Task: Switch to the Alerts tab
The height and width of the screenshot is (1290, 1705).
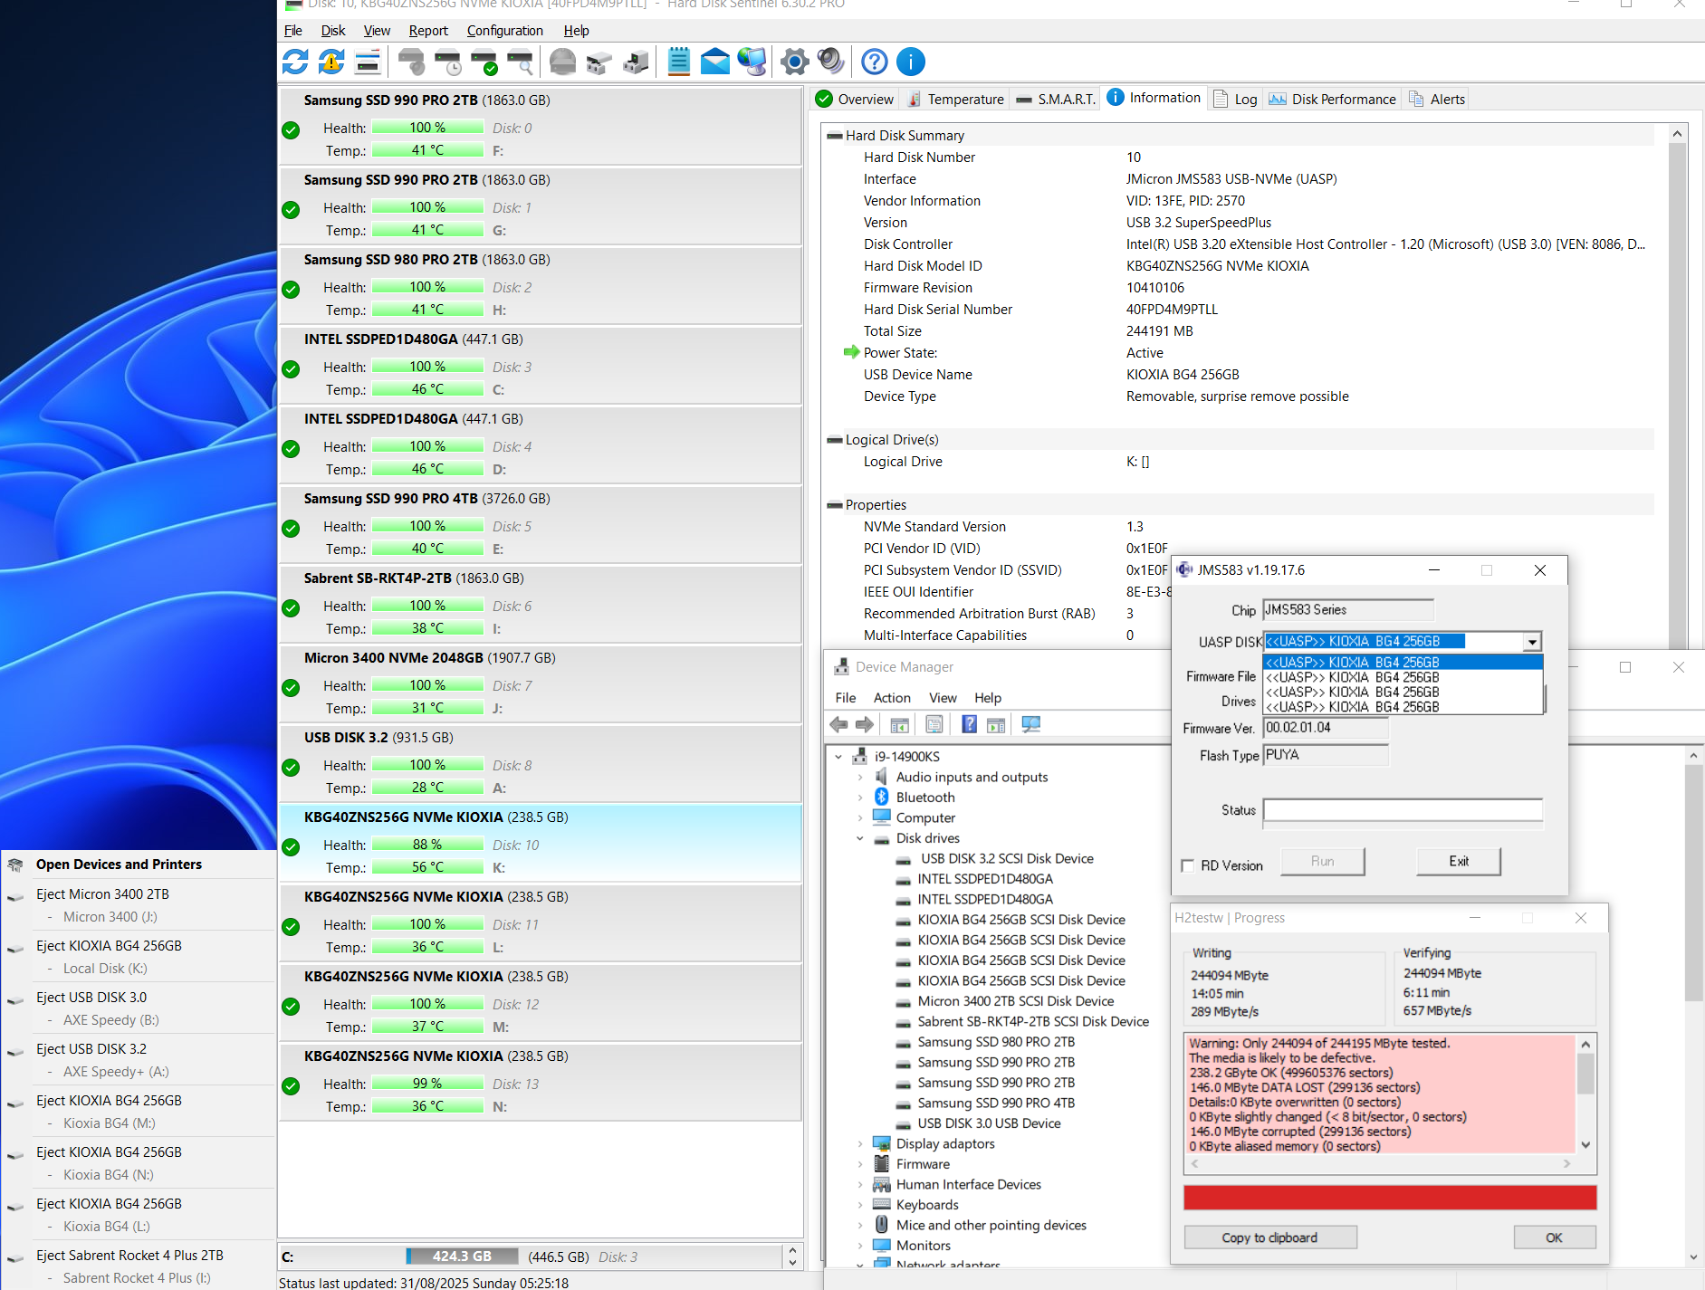Action: coord(1436,99)
